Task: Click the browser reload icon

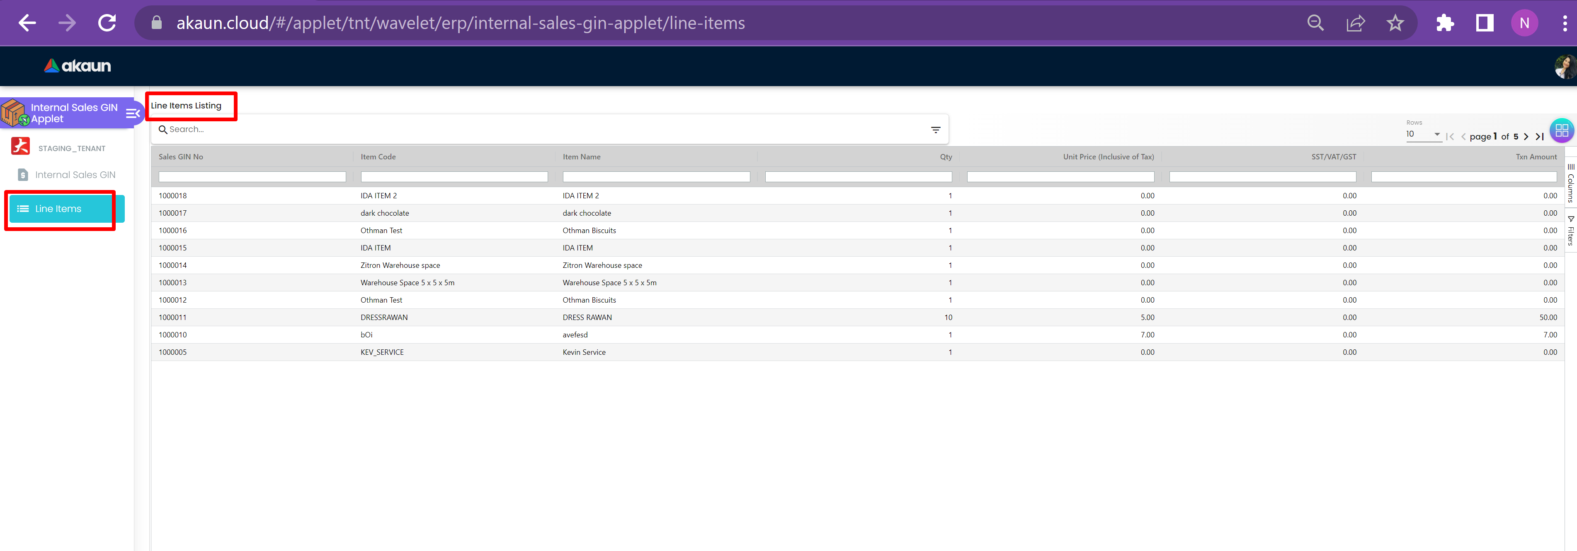Action: 107,23
